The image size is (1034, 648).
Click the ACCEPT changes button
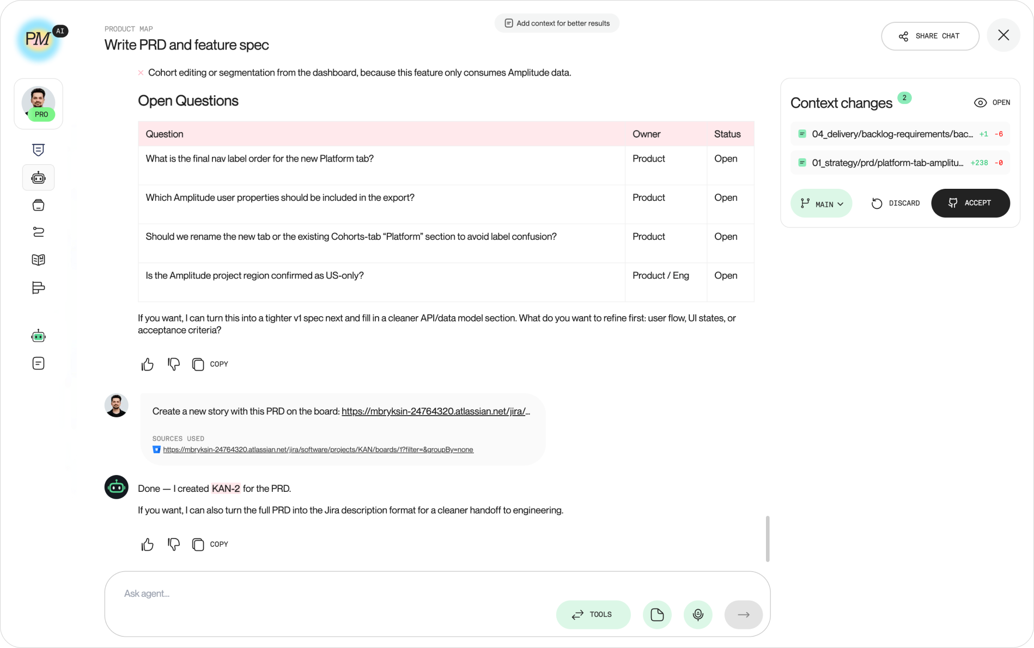click(x=970, y=203)
